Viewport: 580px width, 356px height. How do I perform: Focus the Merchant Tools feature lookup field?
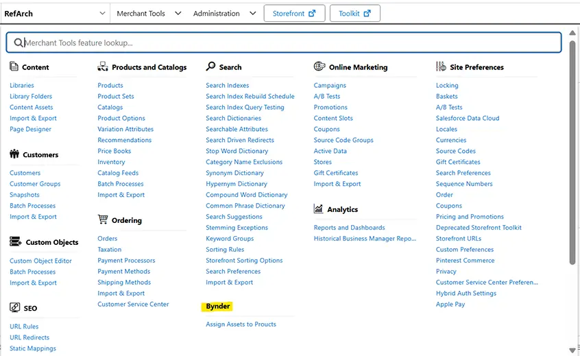point(284,43)
